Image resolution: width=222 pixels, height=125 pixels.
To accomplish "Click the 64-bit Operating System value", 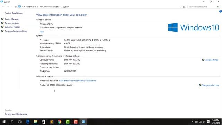I will 84,47.
